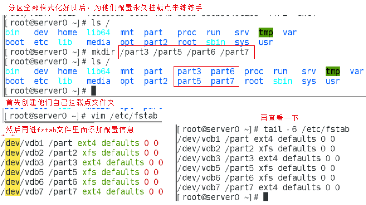Click srv in the listing after mkdir
Screen dimensions: 366x205
[x=309, y=72]
